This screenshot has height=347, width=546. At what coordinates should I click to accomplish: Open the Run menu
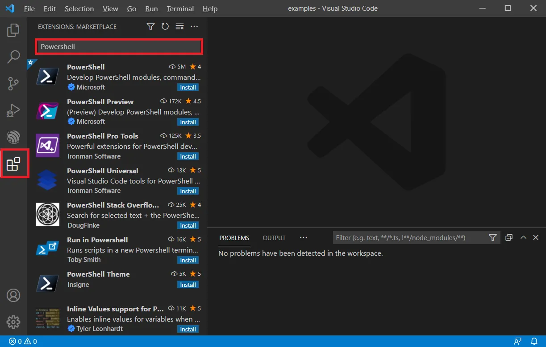(x=151, y=8)
